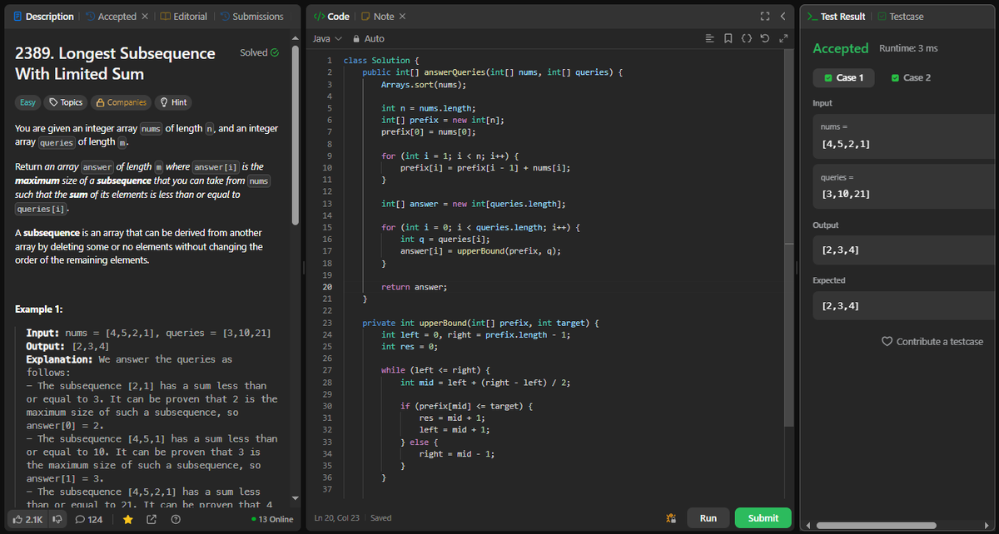Click the description panel vertical scrollbar
Viewport: 999px width, 534px height.
pos(295,133)
